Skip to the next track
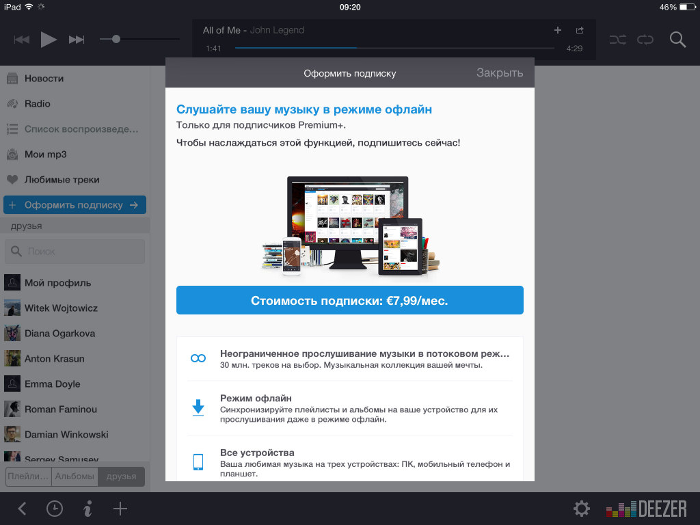Screen dimensions: 700x525 tap(77, 40)
